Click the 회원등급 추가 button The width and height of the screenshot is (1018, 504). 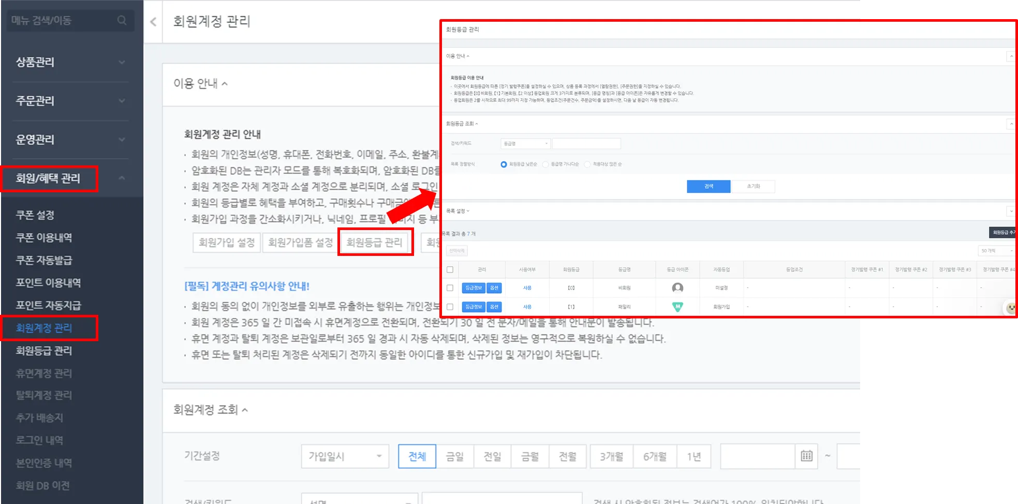[x=1003, y=233]
